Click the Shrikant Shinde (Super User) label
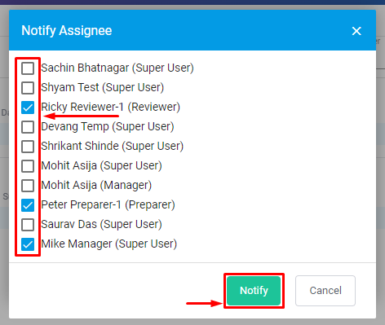 113,146
